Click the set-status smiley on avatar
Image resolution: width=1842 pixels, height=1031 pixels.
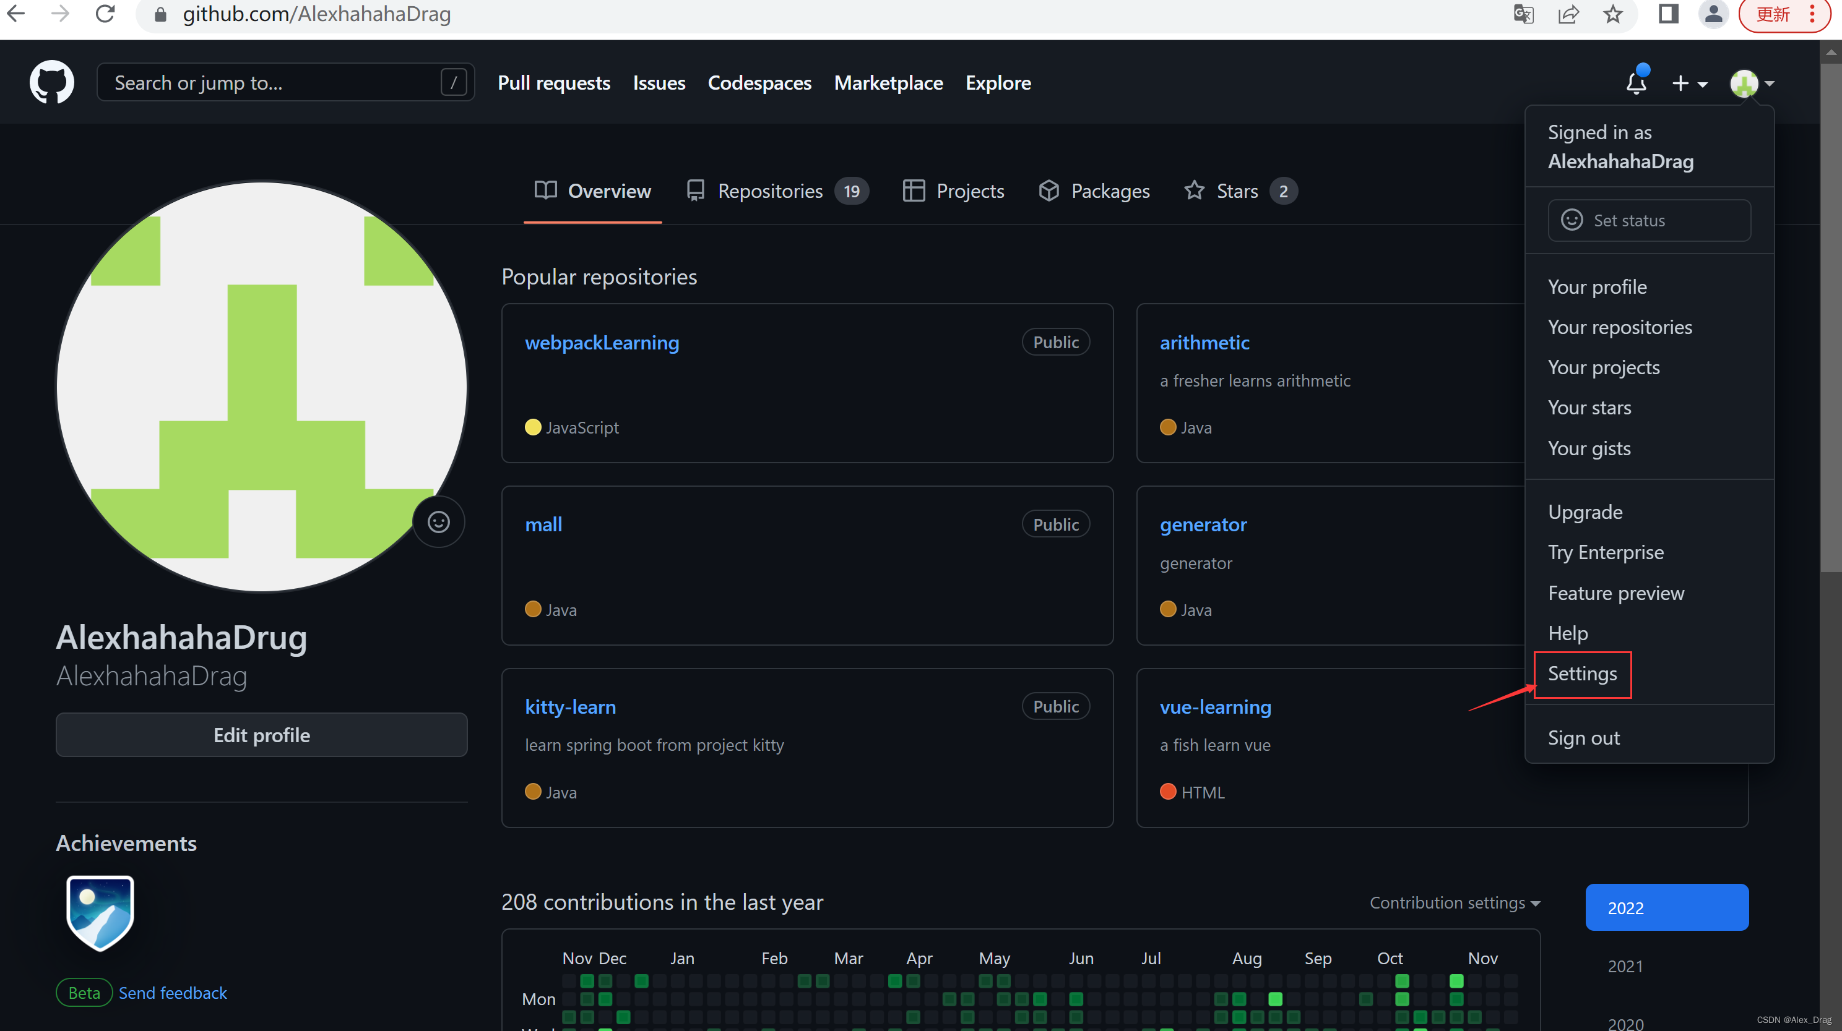pos(438,522)
